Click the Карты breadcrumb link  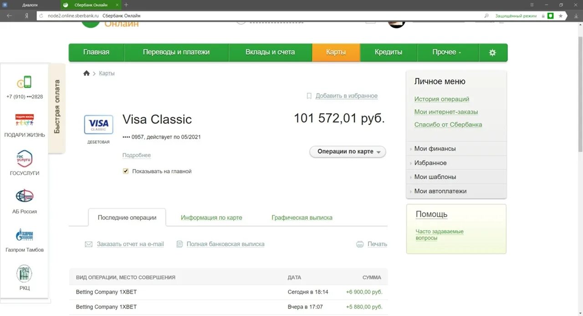[x=107, y=73]
